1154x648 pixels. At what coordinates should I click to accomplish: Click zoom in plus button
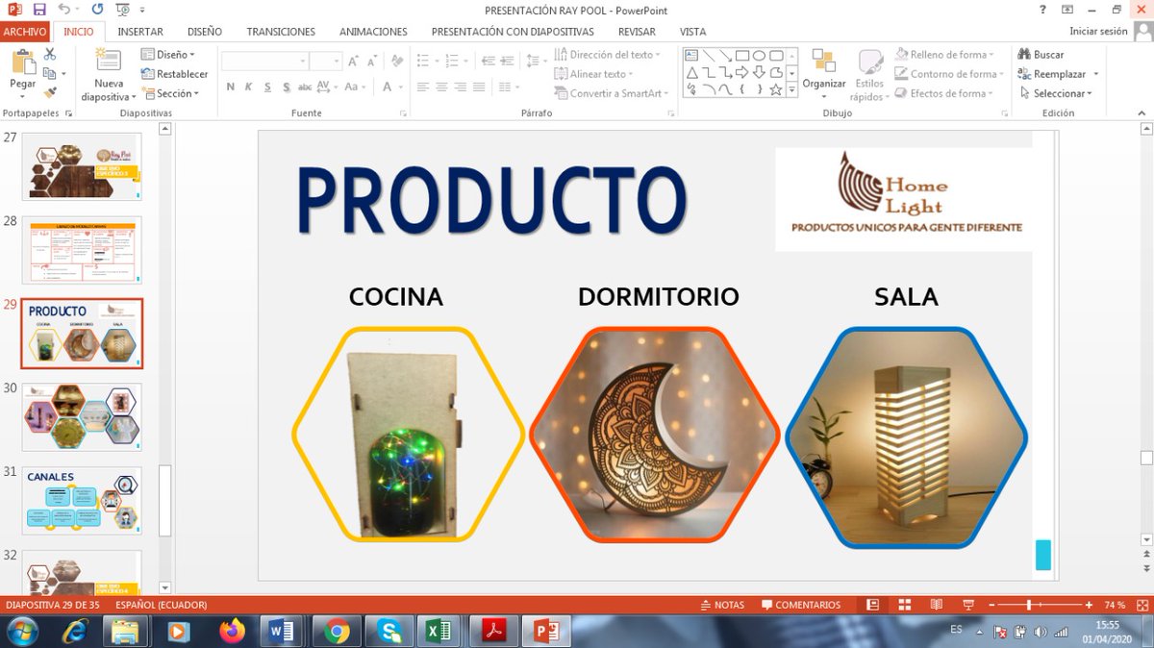click(1089, 605)
